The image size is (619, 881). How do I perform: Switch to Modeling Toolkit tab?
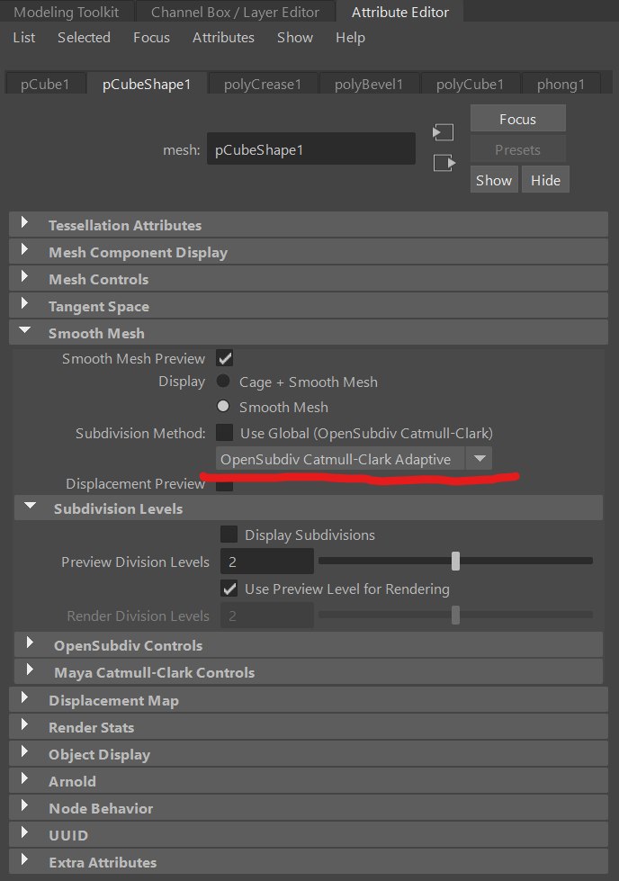click(x=67, y=12)
